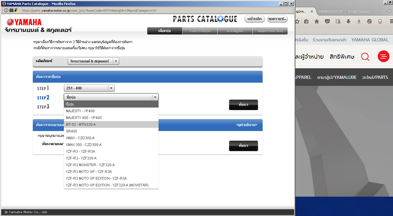Viewport: 393px width, 216px height.
Task: Open อะไหล่/PARTS menu on background site
Action: tap(375, 77)
